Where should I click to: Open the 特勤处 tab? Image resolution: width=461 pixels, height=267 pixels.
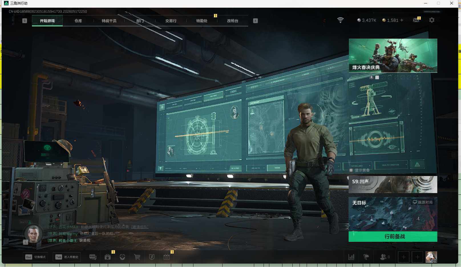click(202, 21)
